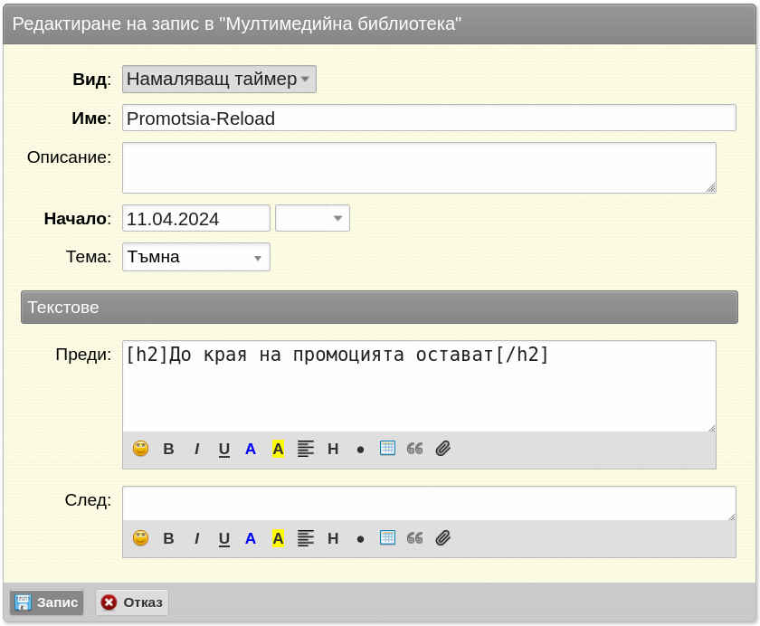760x626 pixels.
Task: Apply italic in the След toolbar
Action: 196,538
